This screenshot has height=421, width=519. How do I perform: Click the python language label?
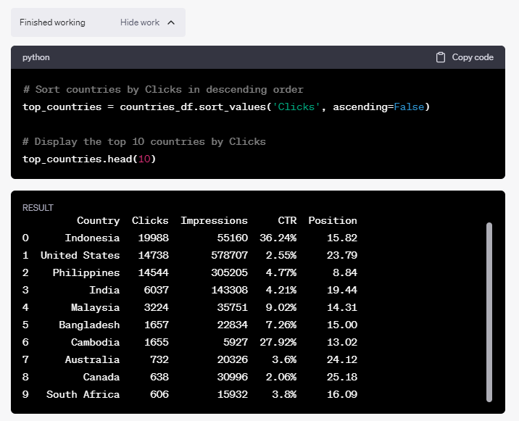click(36, 57)
